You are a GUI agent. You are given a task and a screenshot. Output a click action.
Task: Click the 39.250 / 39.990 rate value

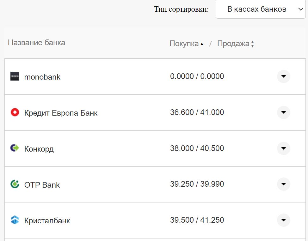click(197, 184)
